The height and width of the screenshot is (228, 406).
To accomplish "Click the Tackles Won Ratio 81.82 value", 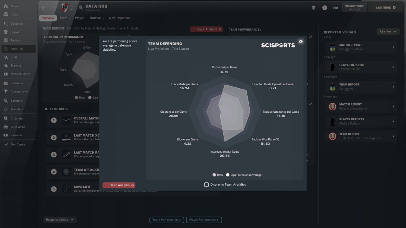I will (x=265, y=144).
